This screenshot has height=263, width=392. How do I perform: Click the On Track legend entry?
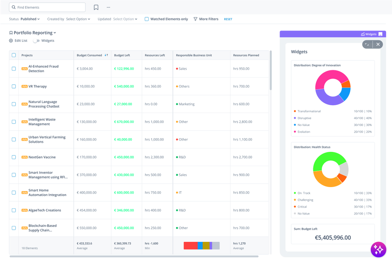pos(333,193)
